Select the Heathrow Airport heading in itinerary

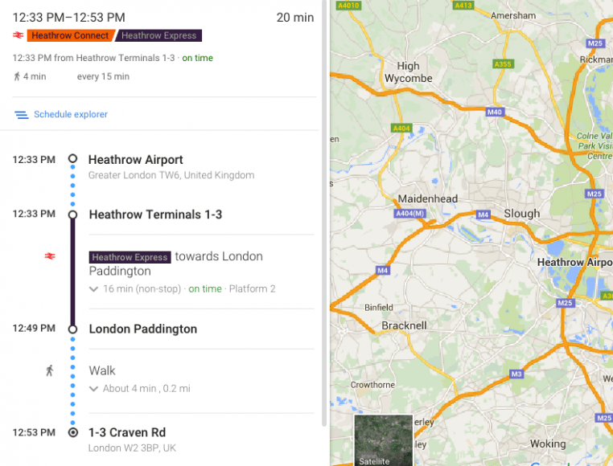point(136,160)
